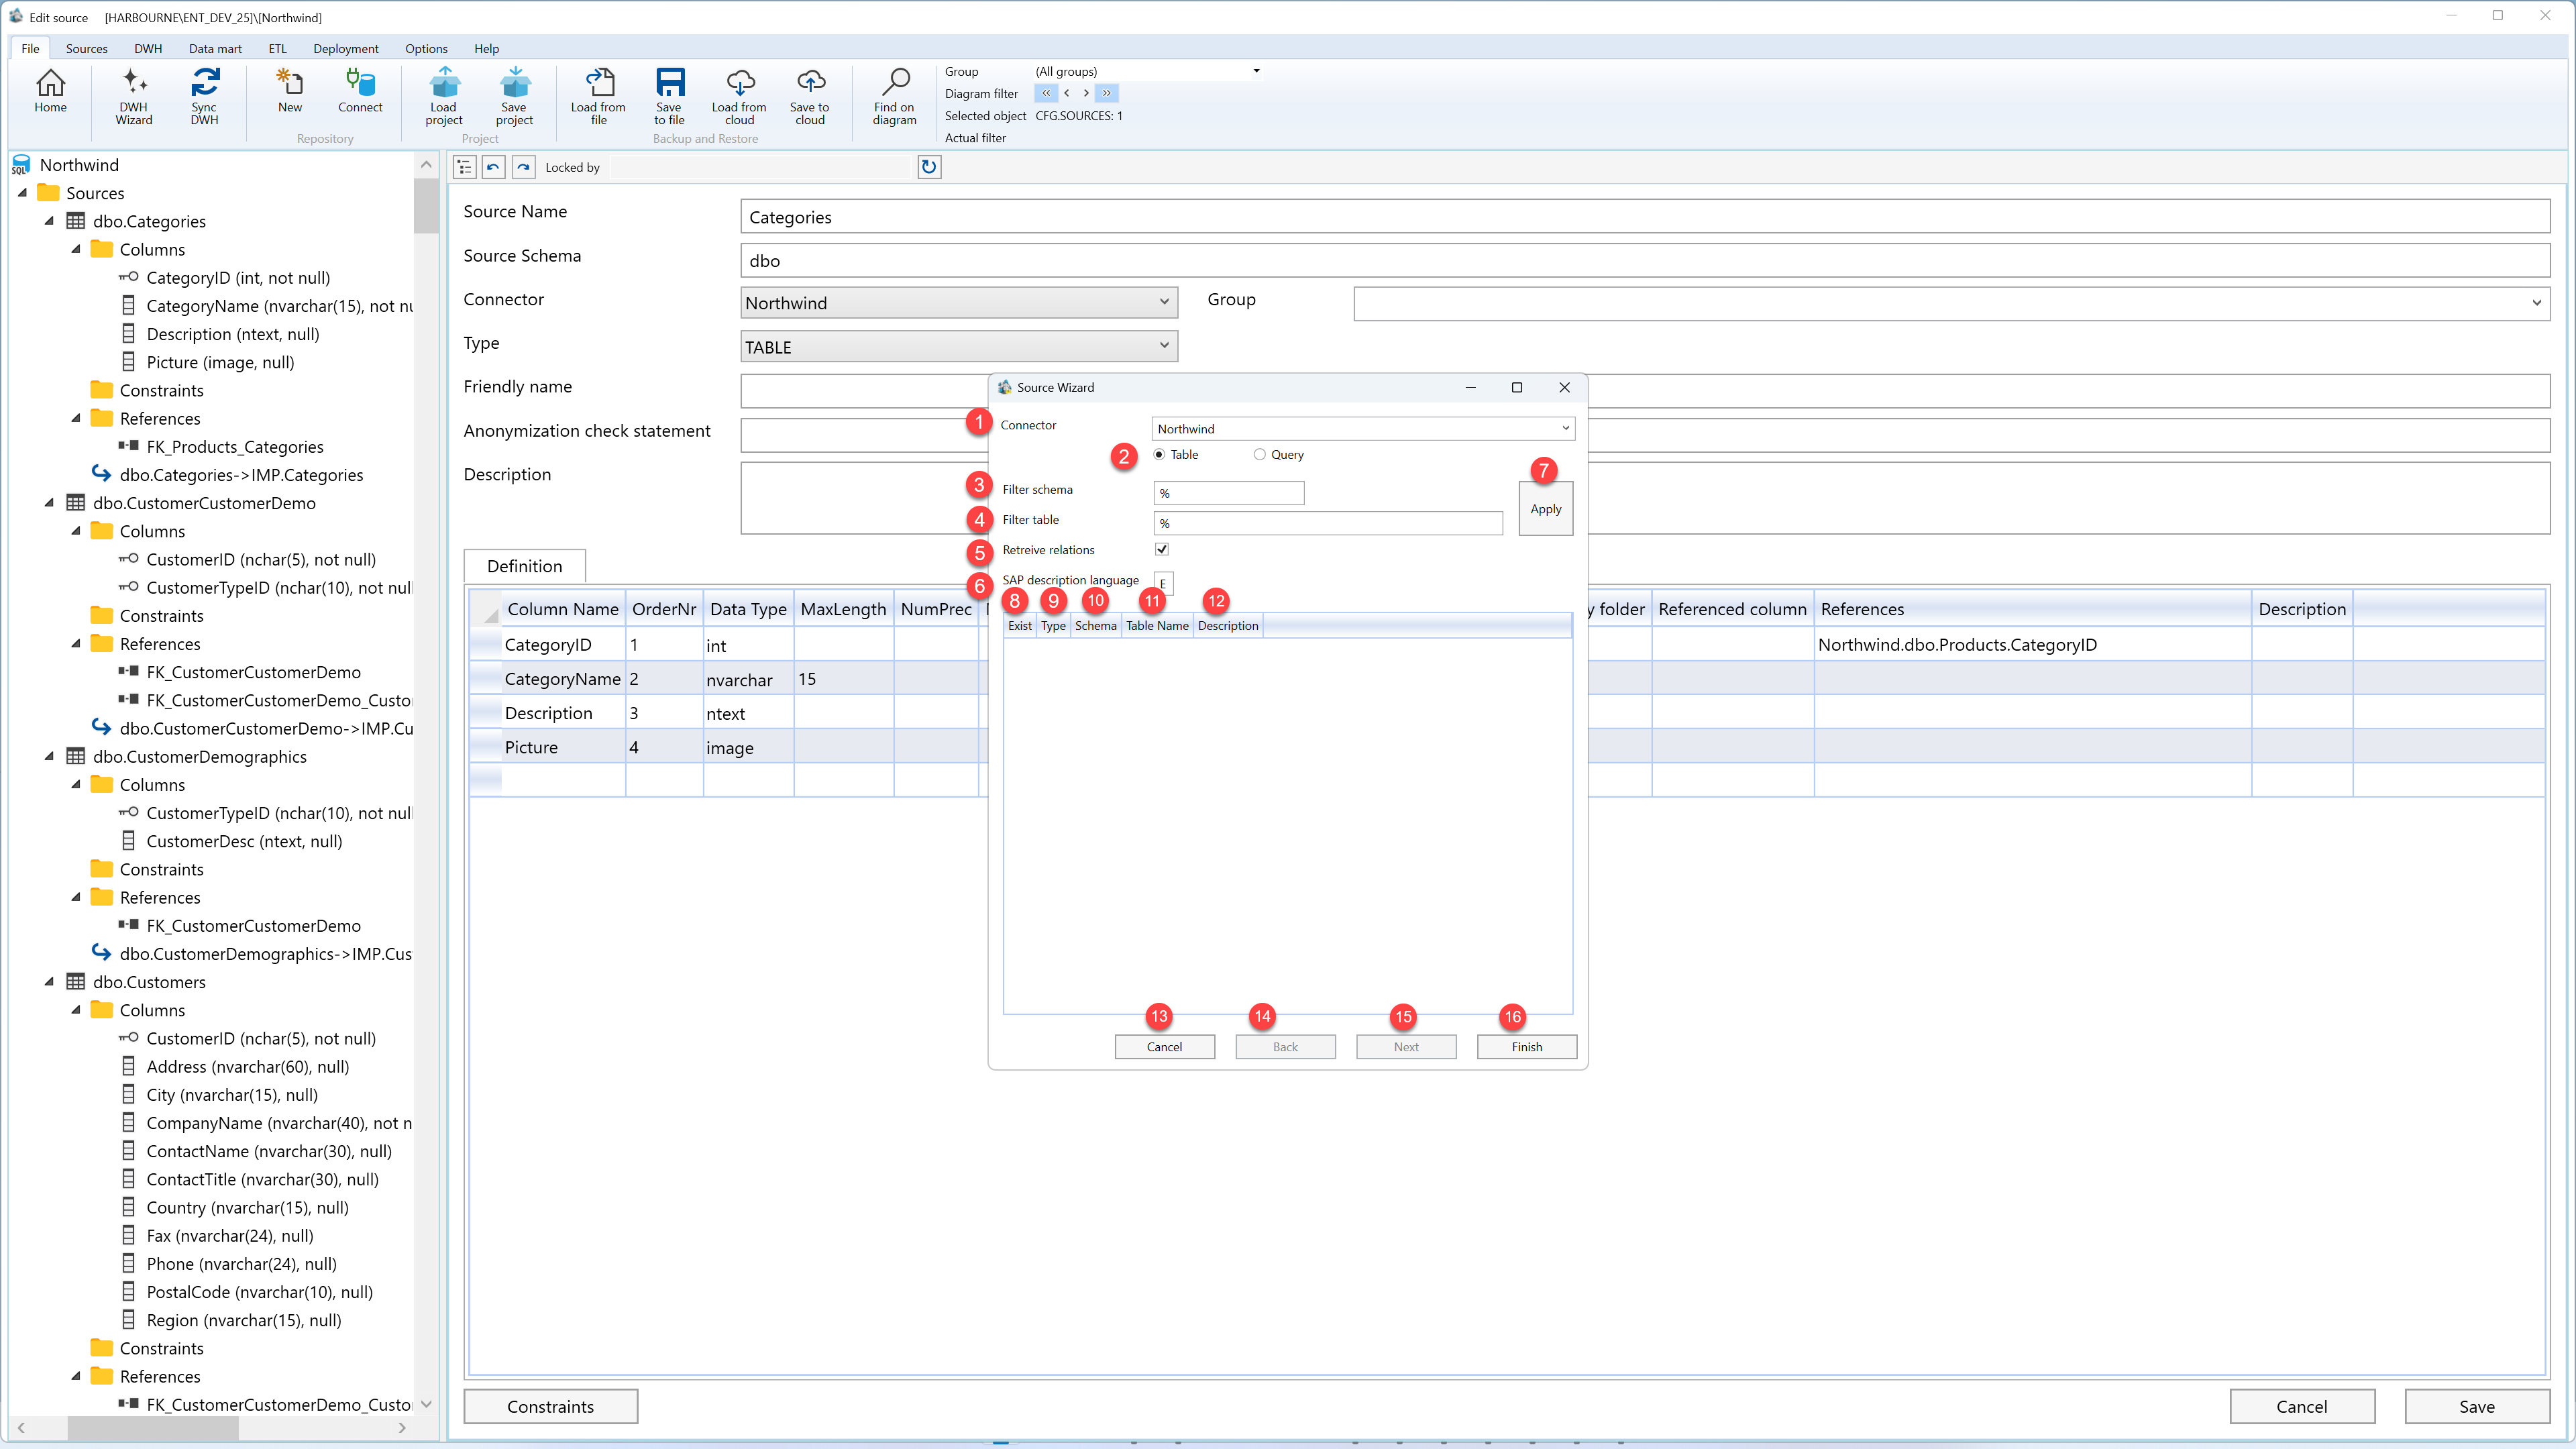This screenshot has height=1449, width=2576.
Task: Open the Data mart menu
Action: 215,48
